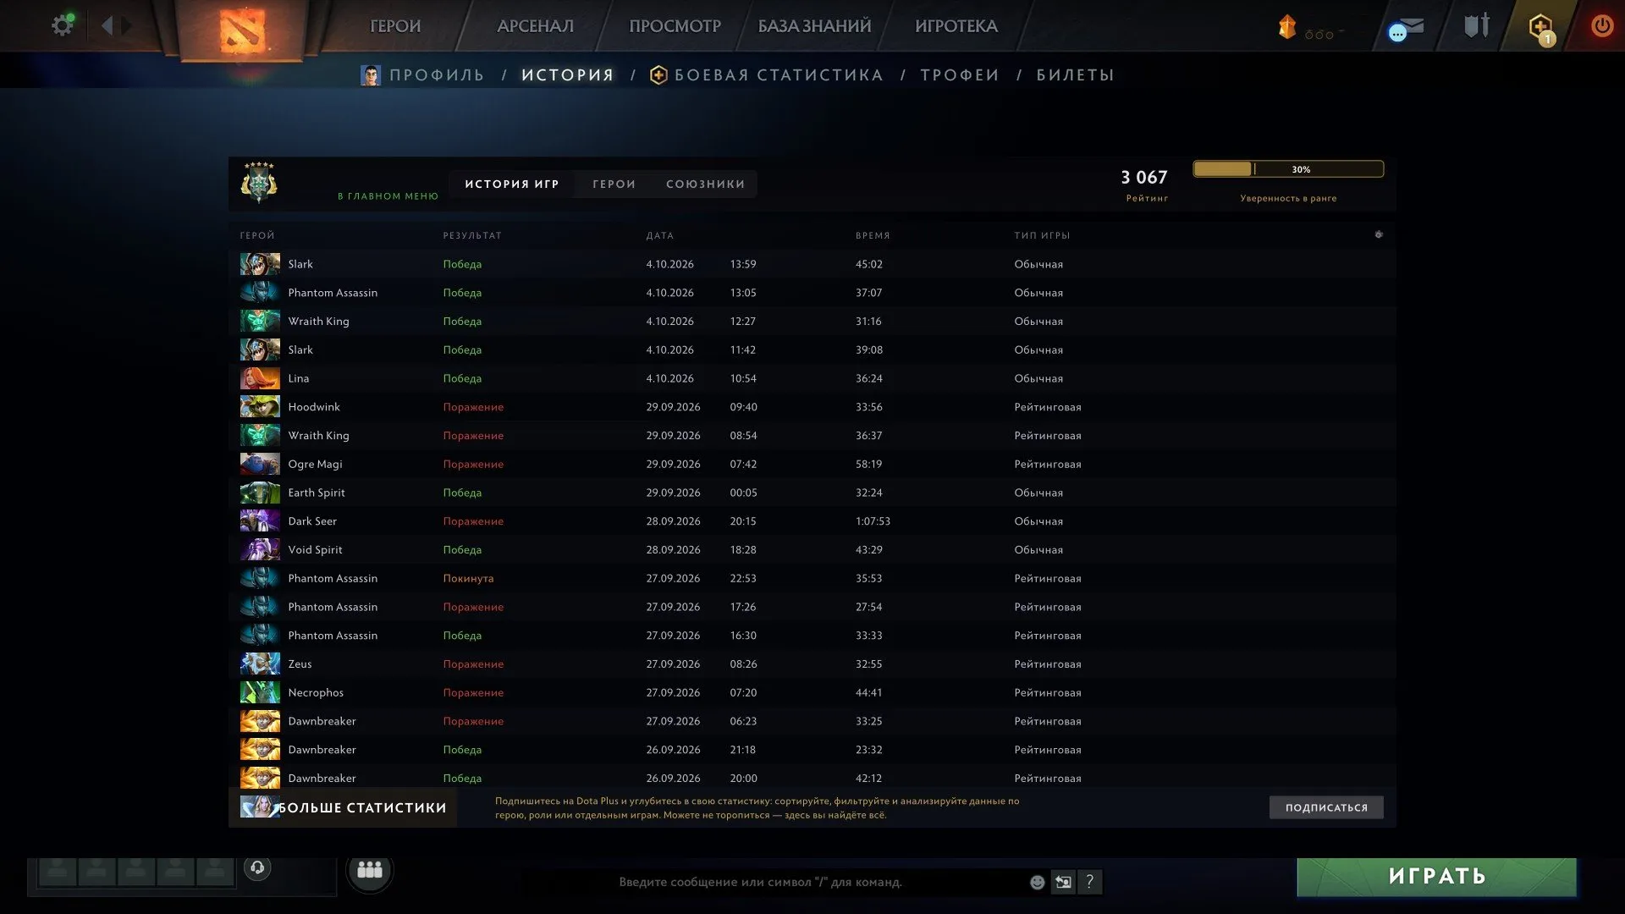Open the ГЕРОИ top menu
1625x914 pixels.
(395, 26)
